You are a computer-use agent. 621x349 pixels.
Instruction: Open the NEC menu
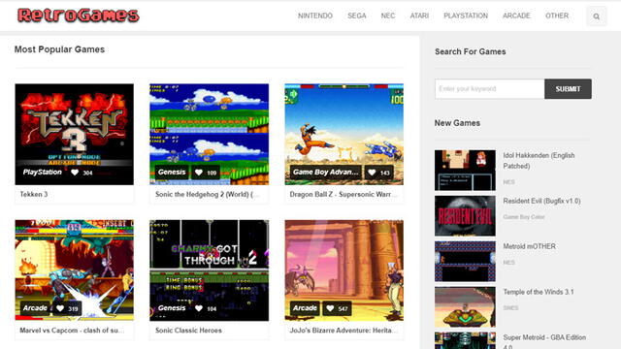(388, 16)
